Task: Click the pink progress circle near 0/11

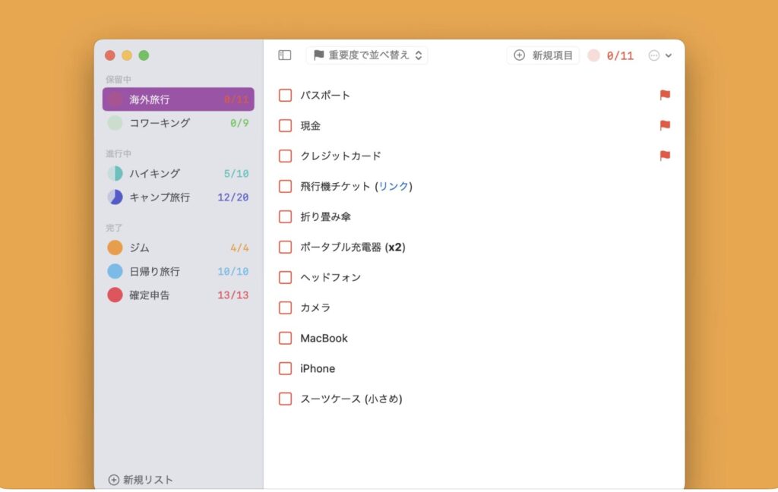Action: [x=593, y=55]
